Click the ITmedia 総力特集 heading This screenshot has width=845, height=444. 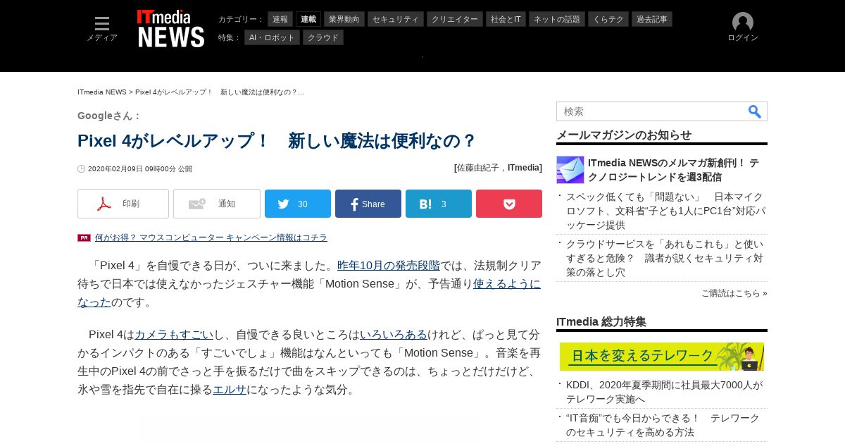pos(601,322)
